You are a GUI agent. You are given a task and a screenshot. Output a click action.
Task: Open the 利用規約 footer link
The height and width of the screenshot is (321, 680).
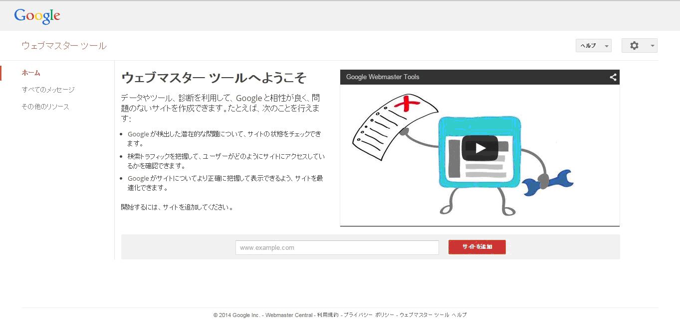328,315
